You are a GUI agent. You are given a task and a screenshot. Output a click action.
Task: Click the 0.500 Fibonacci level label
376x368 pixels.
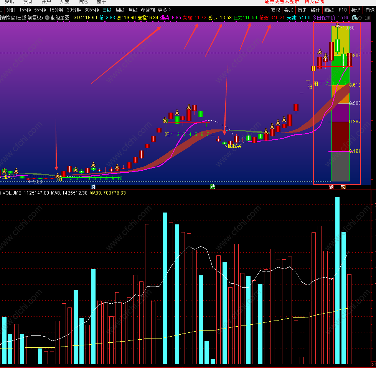(x=355, y=103)
